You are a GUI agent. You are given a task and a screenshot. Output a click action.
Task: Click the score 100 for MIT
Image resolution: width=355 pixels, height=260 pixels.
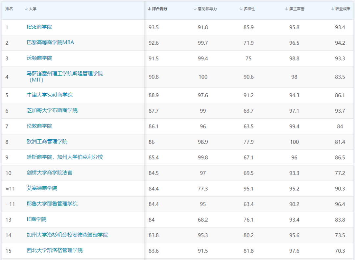[203, 77]
